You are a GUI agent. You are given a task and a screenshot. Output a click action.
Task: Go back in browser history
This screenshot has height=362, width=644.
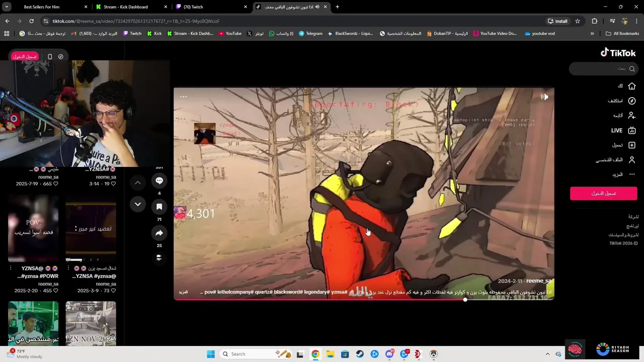tap(7, 21)
